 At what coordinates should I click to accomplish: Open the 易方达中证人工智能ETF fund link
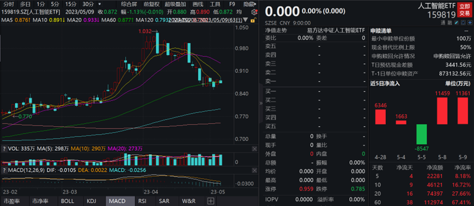click(336, 30)
